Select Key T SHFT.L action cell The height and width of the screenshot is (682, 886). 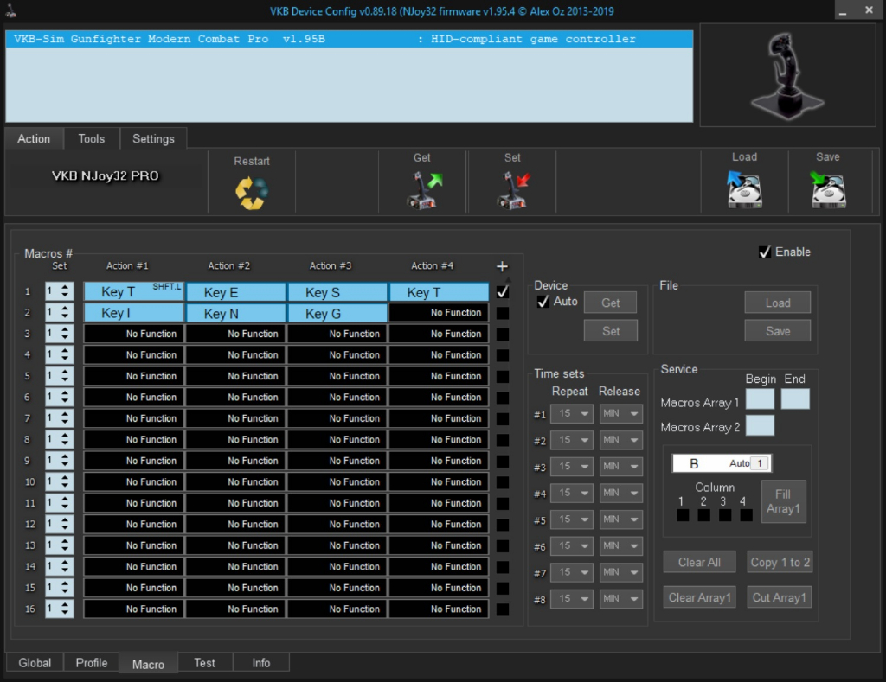click(133, 291)
